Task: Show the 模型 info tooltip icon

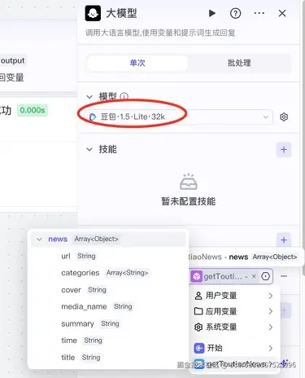Action: click(124, 97)
